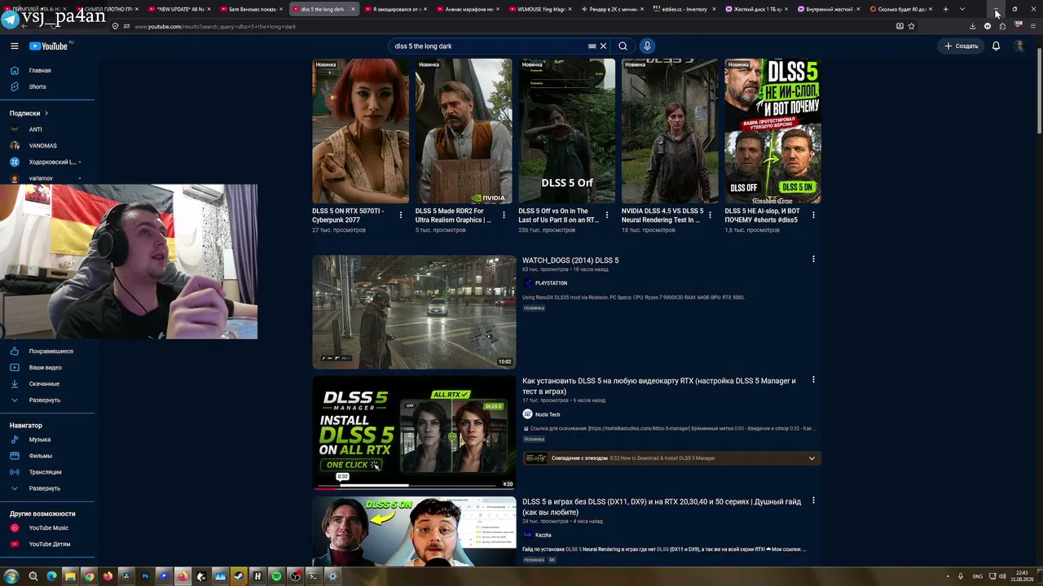Screen dimensions: 1043x586
Task: Open options for the RDR2 Ultra Realism short
Action: (504, 215)
